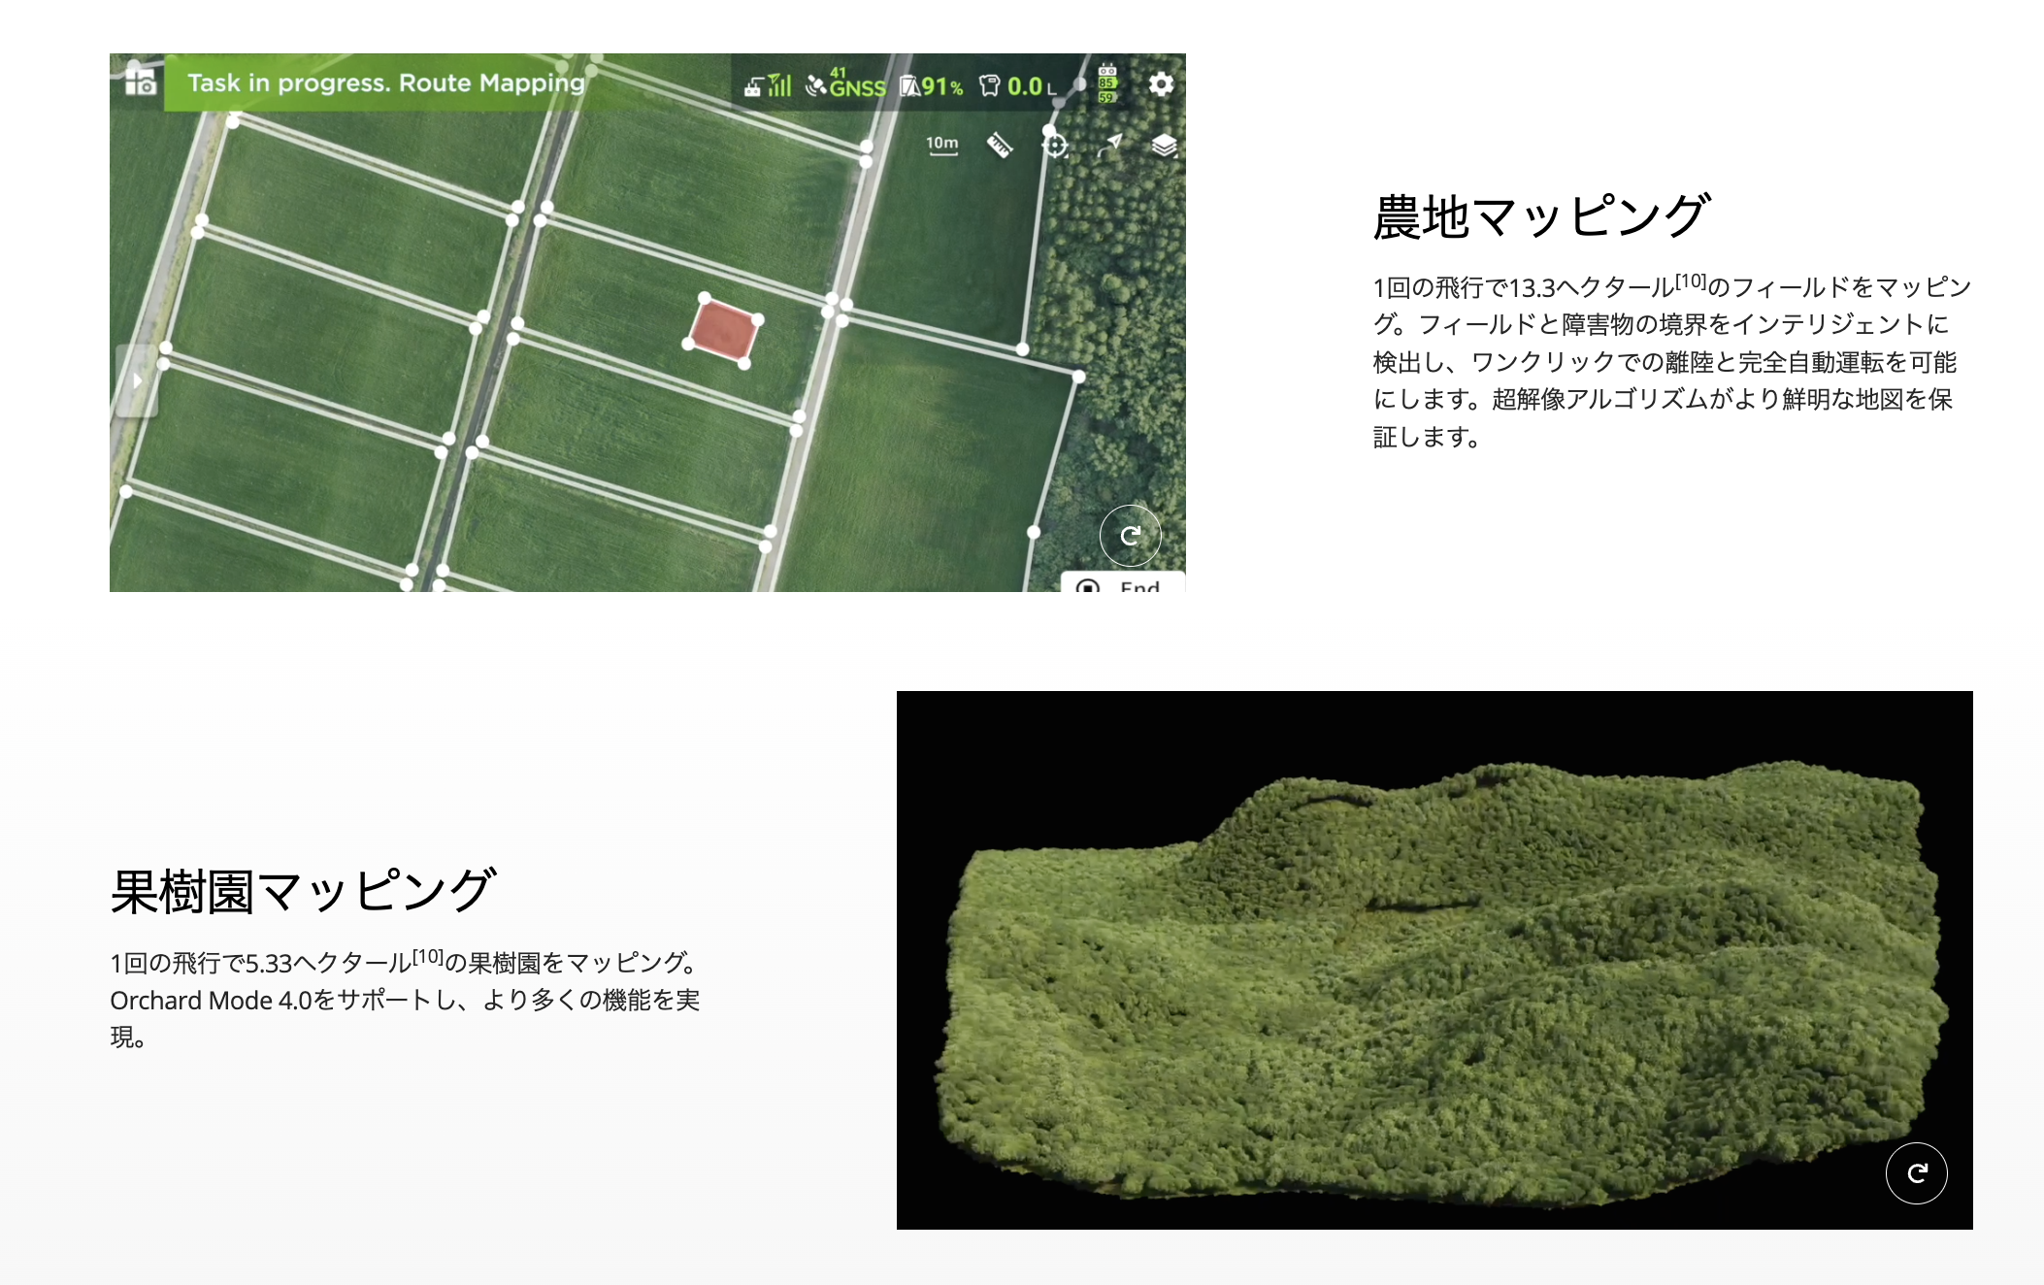Click the spray tank 0.0 L indicator
Image resolution: width=2044 pixels, height=1285 pixels.
[x=1017, y=86]
